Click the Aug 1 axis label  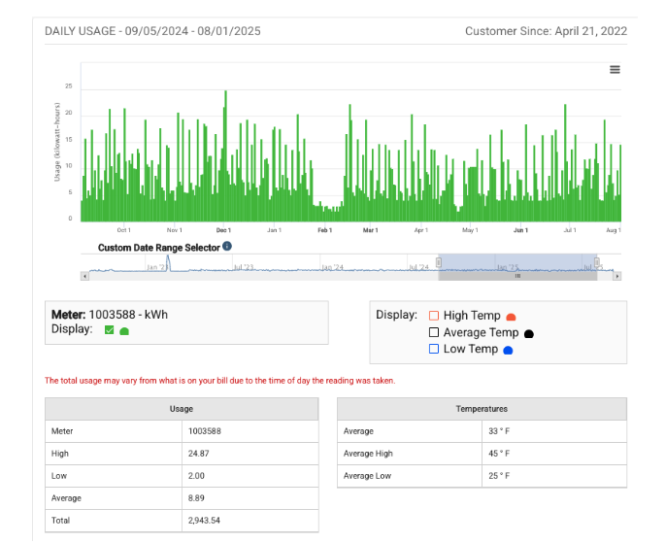click(614, 230)
